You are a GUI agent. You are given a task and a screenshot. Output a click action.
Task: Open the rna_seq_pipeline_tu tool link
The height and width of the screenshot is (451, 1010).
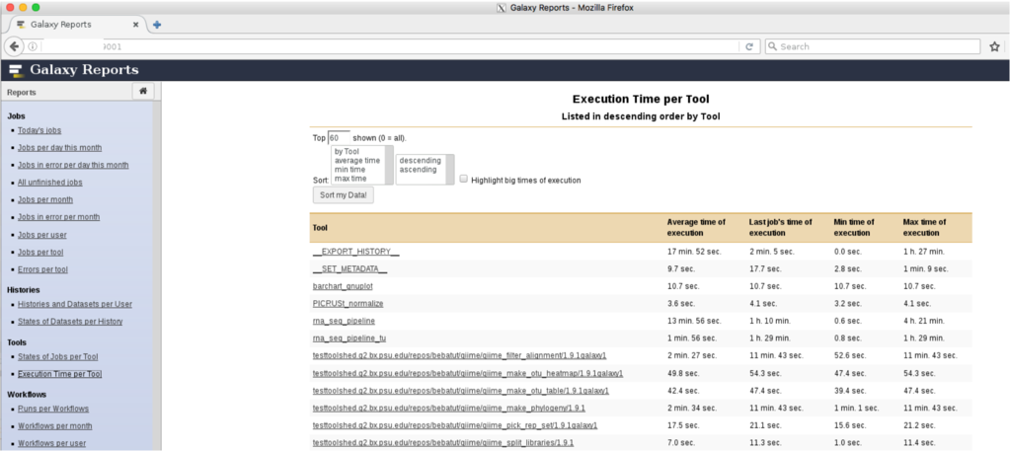350,338
